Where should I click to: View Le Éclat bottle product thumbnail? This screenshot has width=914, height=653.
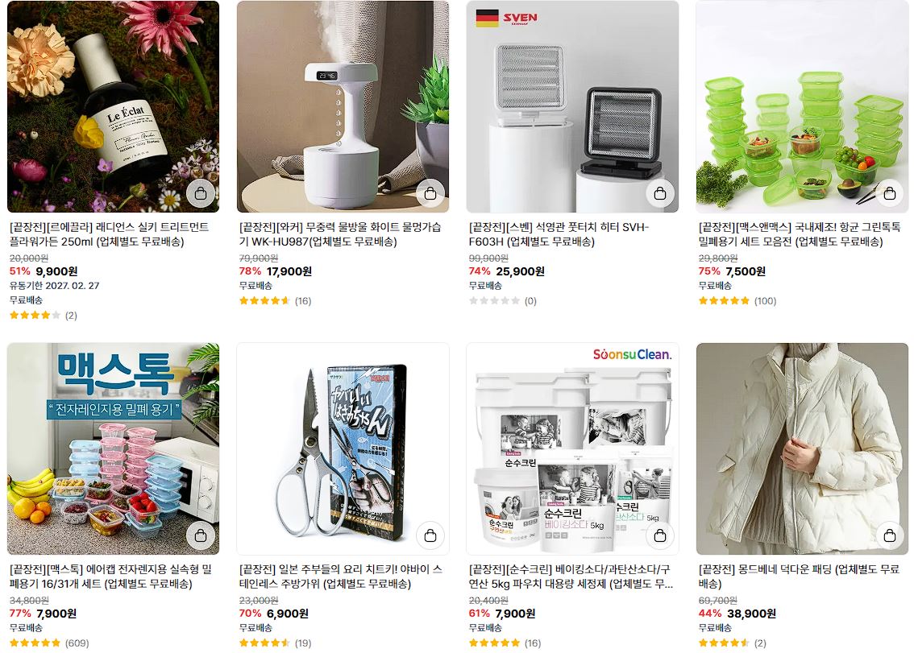[113, 106]
